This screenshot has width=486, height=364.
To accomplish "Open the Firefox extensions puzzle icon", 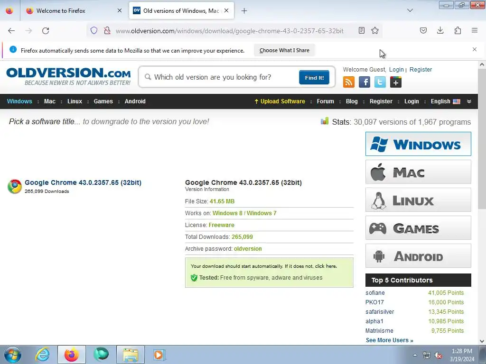I will pos(458,30).
